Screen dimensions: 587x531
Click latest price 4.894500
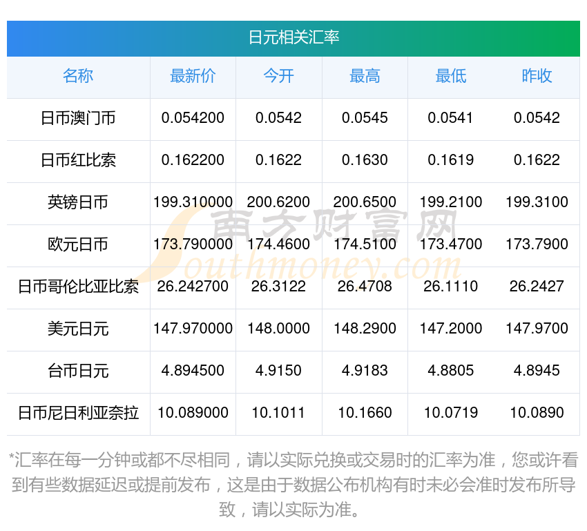coord(193,371)
